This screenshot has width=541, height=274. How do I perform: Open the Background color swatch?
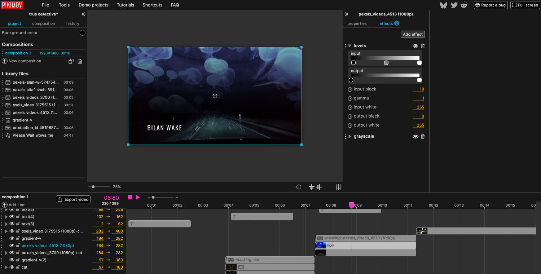(83, 33)
